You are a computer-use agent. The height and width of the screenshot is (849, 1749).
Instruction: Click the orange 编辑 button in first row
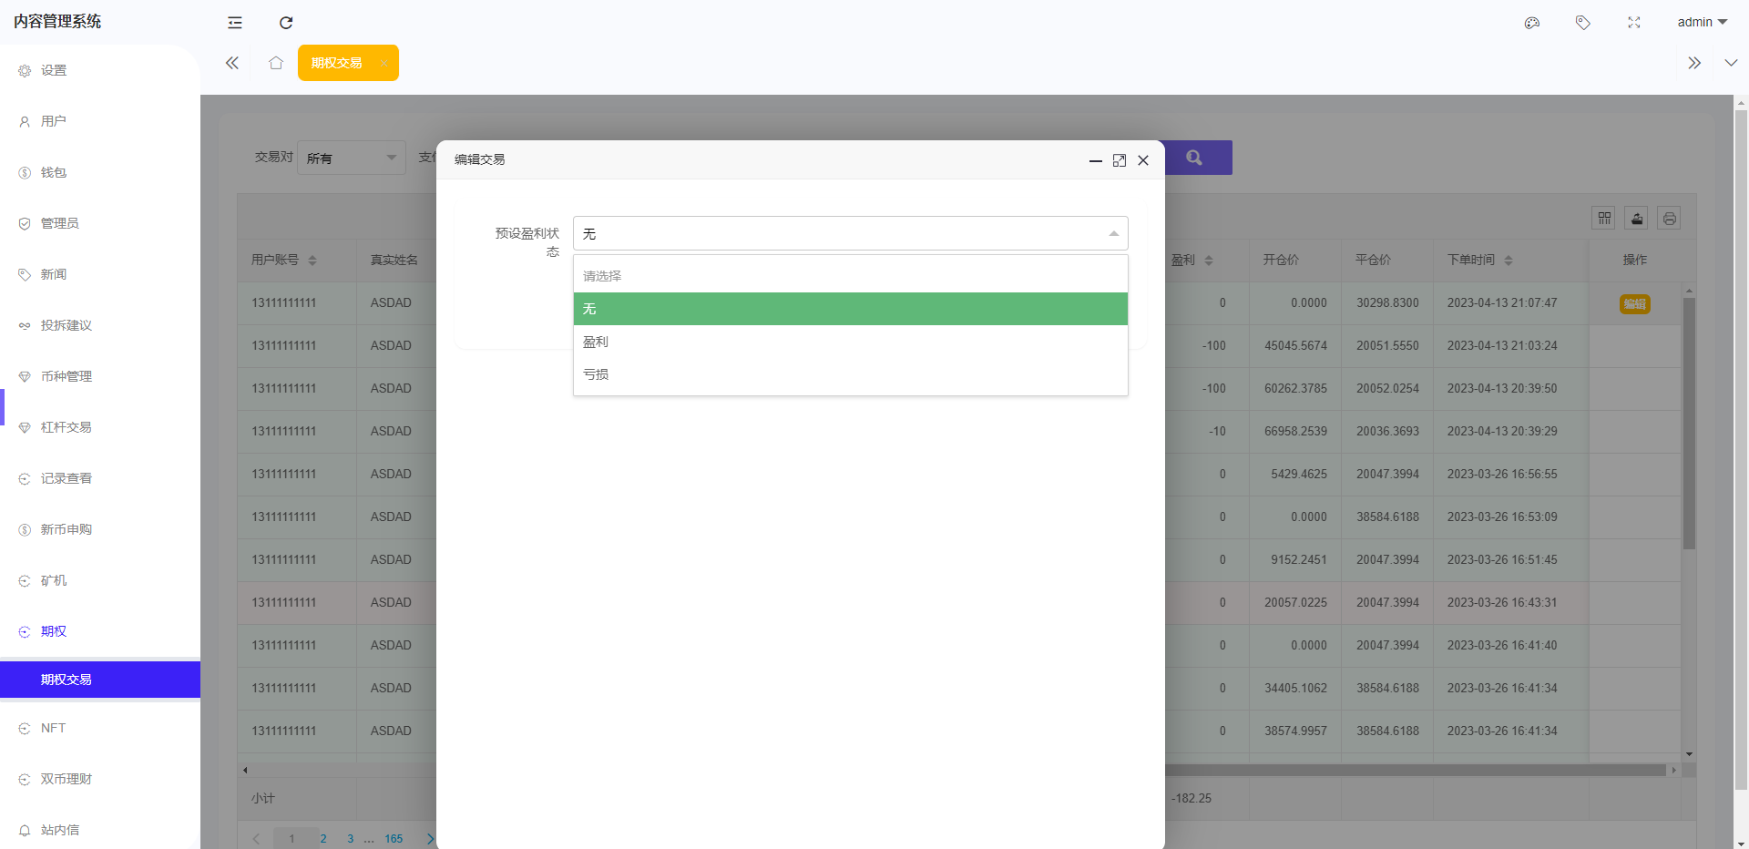(x=1634, y=304)
